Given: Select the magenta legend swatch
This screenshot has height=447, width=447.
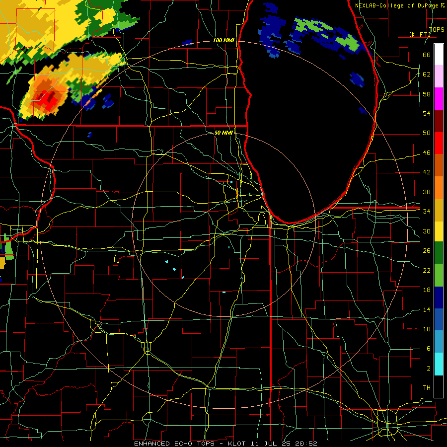Looking at the screenshot, I should [x=439, y=99].
